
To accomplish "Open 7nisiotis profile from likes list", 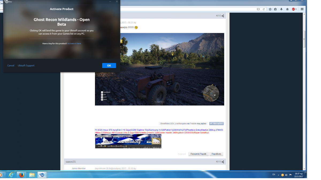I will click(193, 124).
